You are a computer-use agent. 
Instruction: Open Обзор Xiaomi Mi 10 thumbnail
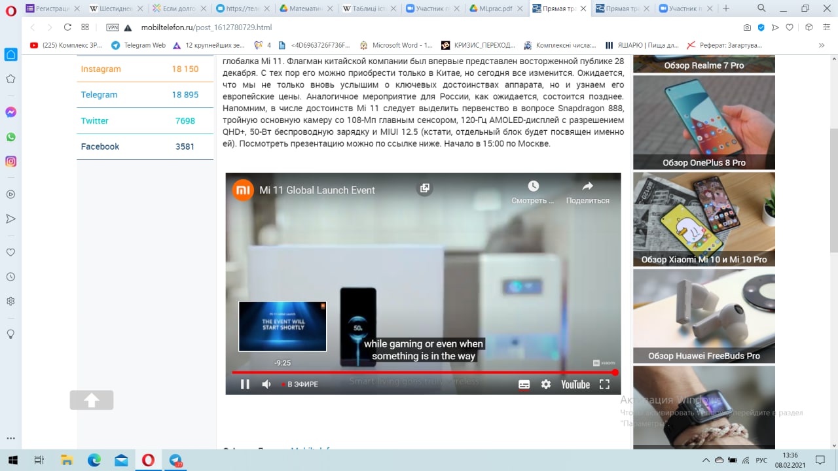click(x=704, y=219)
